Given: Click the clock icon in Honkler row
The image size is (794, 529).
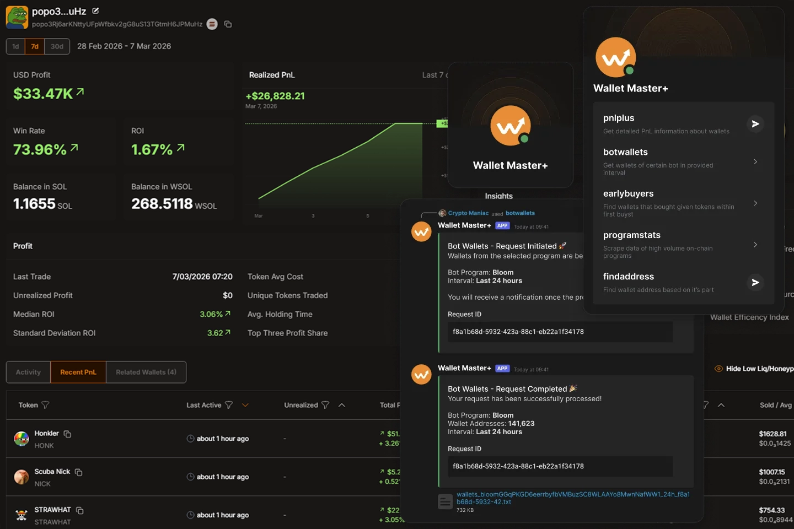Looking at the screenshot, I should click(191, 439).
